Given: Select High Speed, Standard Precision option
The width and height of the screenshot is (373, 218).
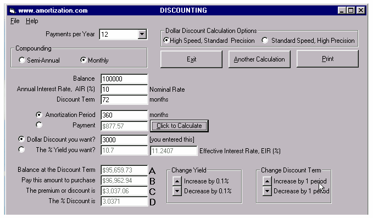Looking at the screenshot, I should point(166,41).
